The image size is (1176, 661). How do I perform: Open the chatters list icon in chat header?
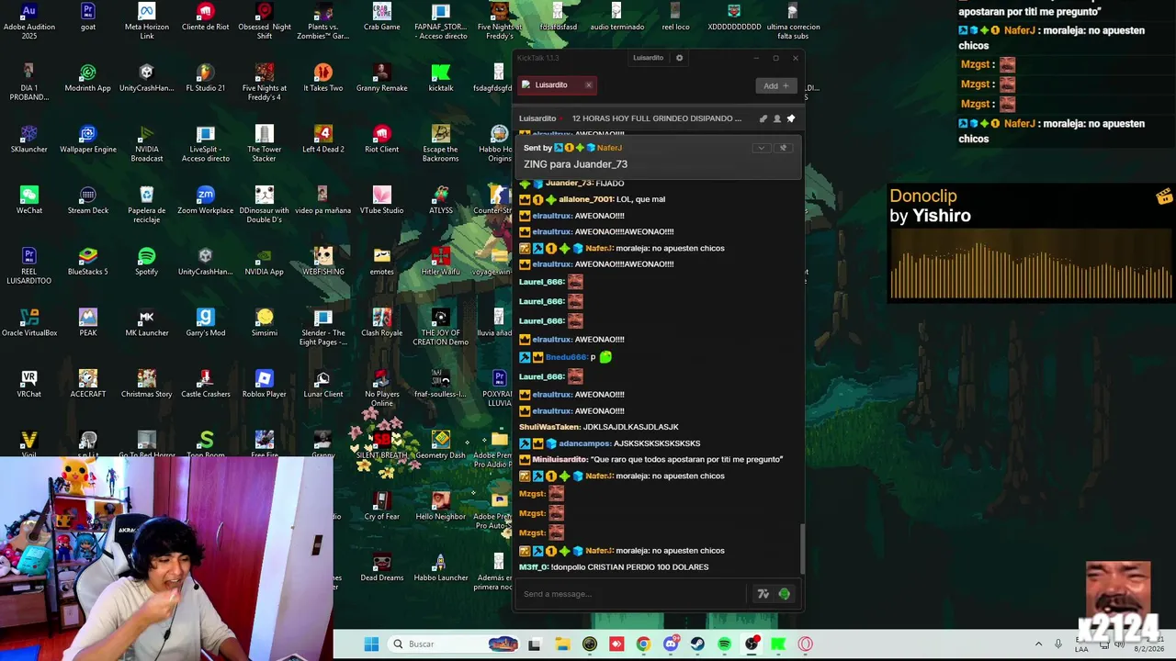pyautogui.click(x=776, y=118)
